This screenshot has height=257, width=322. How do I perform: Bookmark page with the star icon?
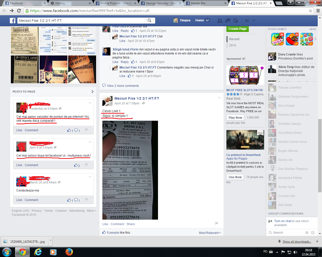(310, 11)
